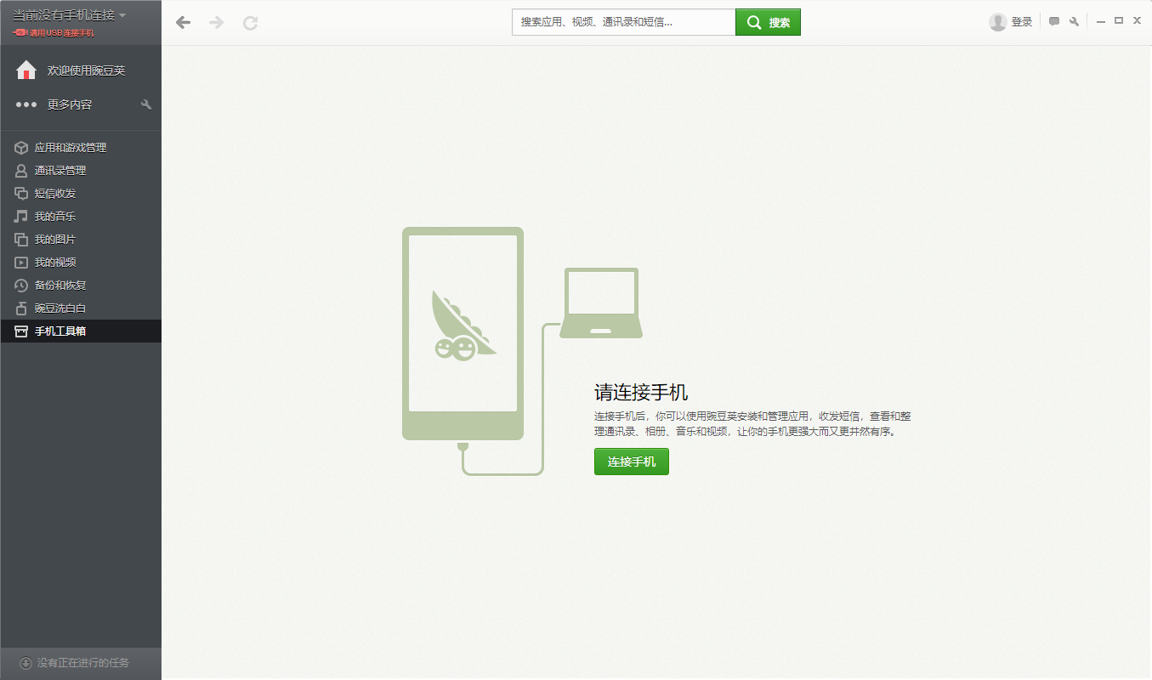Viewport: 1152px width, 680px height.
Task: Focus the search apps and videos field
Action: click(x=623, y=22)
